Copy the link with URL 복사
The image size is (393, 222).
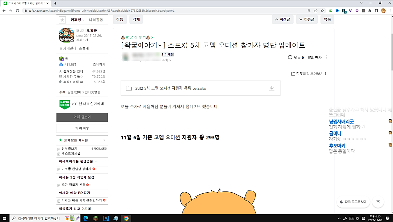click(x=314, y=57)
